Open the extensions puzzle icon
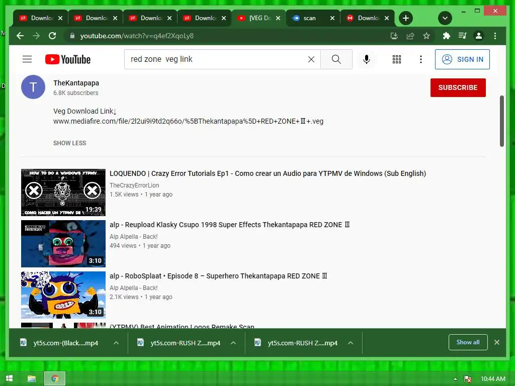 point(446,36)
